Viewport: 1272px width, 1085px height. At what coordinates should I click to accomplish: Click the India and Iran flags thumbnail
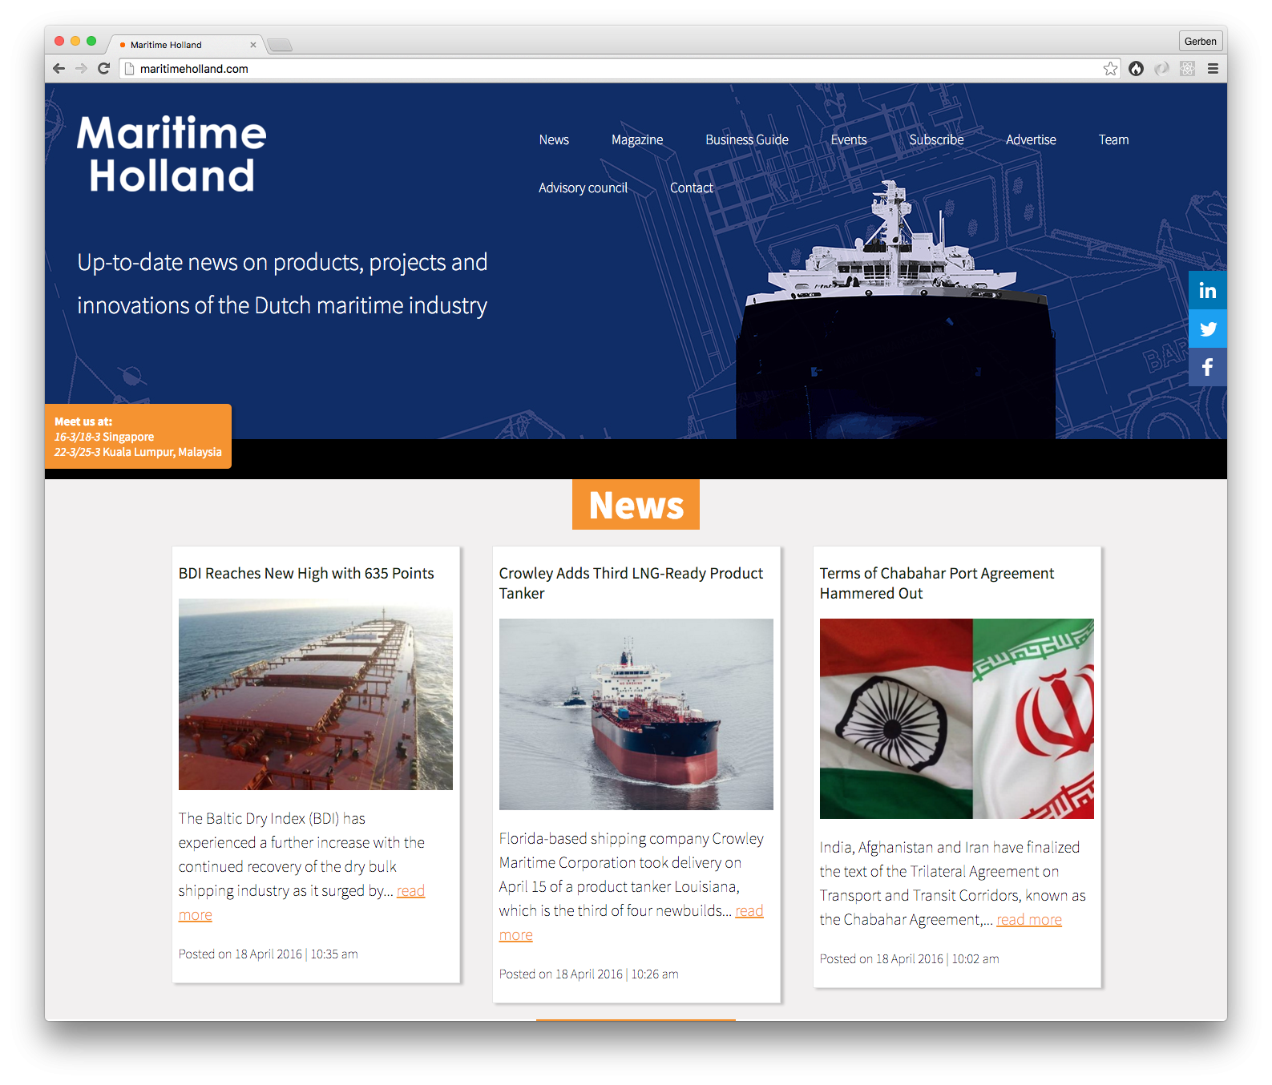(x=957, y=719)
